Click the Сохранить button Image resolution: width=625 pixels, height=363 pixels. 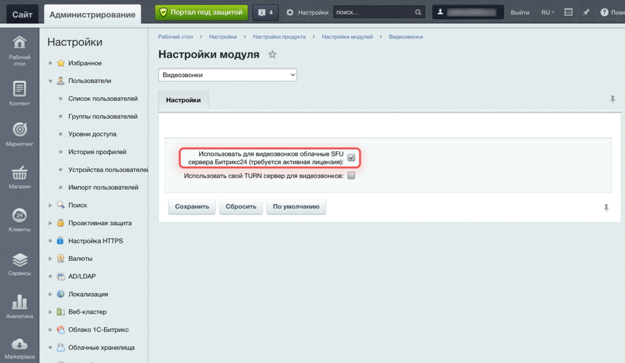[192, 207]
